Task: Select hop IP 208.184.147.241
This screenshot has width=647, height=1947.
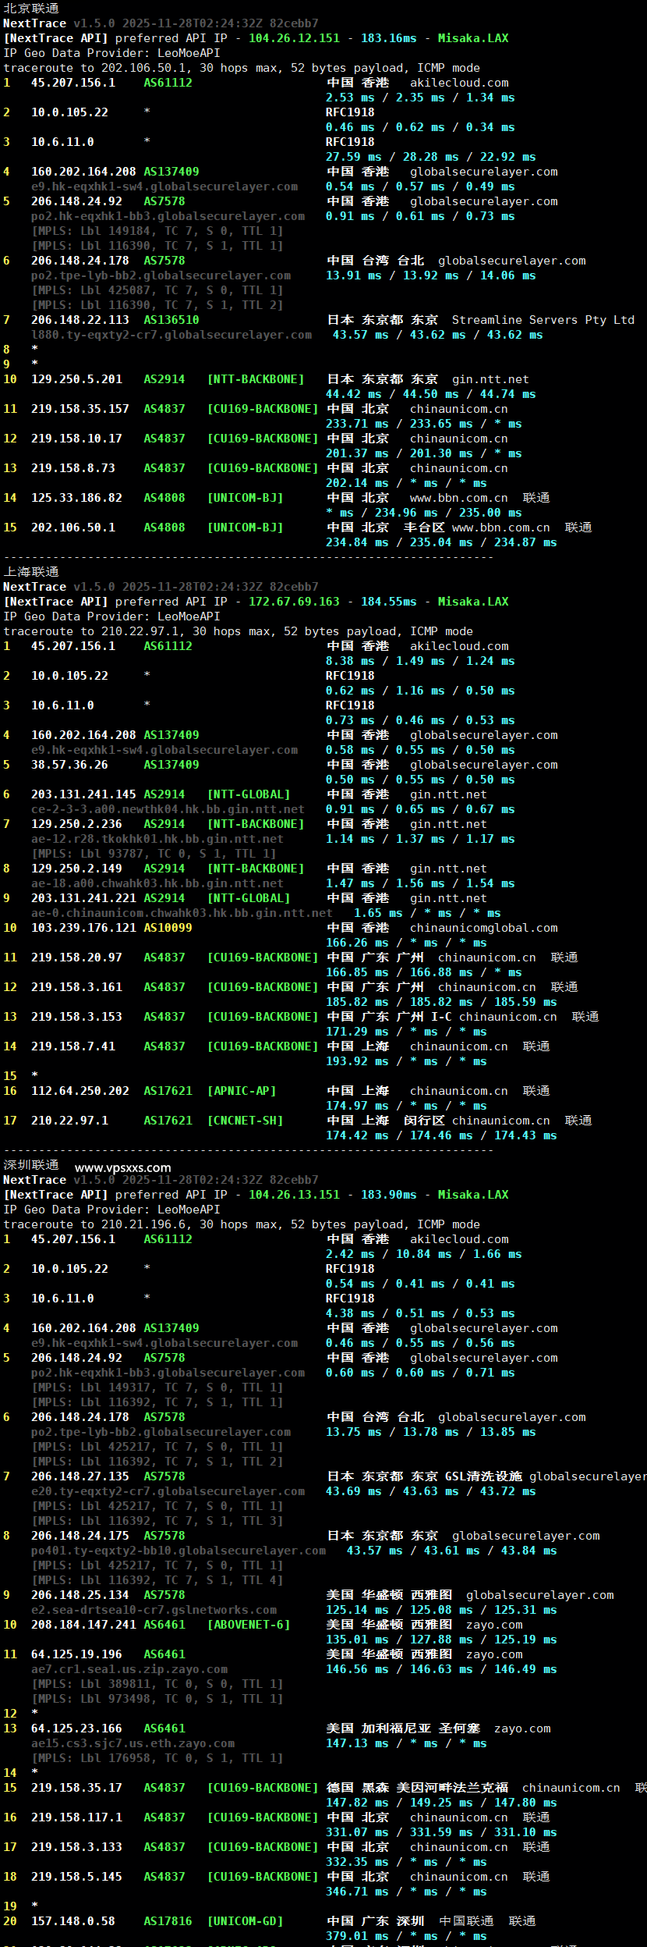Action: point(83,1625)
